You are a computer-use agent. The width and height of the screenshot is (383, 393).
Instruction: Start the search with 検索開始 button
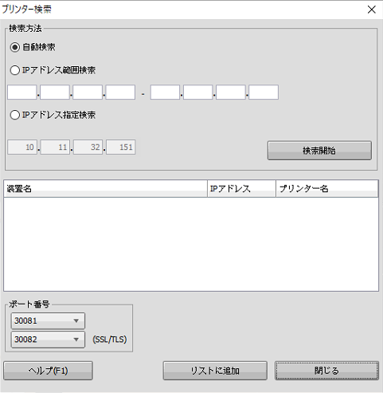319,151
